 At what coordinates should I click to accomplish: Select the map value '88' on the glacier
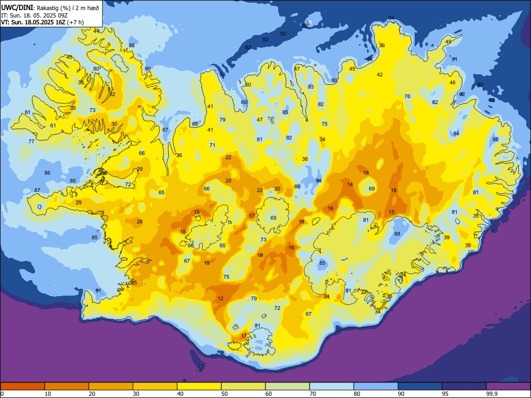397,234
